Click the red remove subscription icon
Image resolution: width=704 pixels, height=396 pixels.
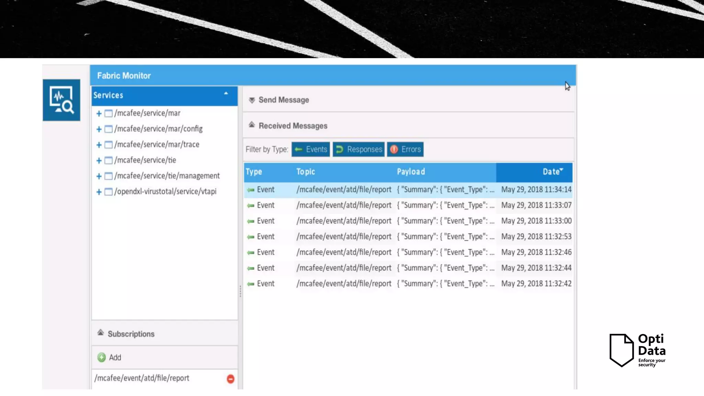[x=231, y=379]
